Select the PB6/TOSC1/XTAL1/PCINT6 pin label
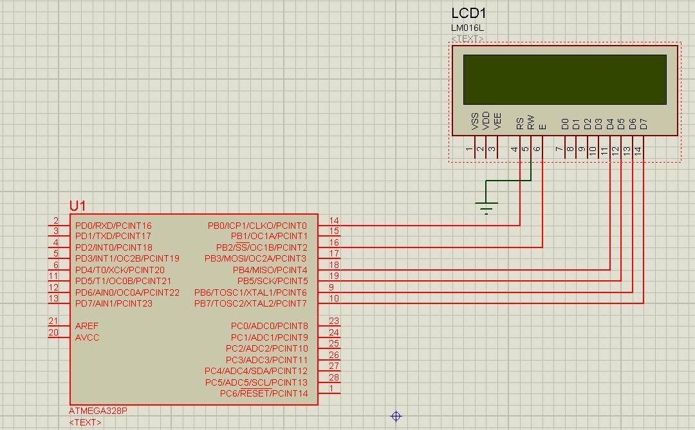This screenshot has width=695, height=430. click(x=250, y=292)
